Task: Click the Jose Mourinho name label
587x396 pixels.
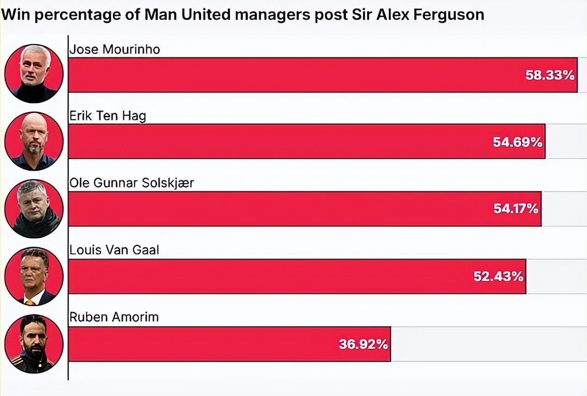Action: point(114,49)
